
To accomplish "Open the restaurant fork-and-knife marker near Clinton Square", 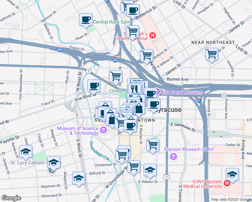I will pos(134,89).
